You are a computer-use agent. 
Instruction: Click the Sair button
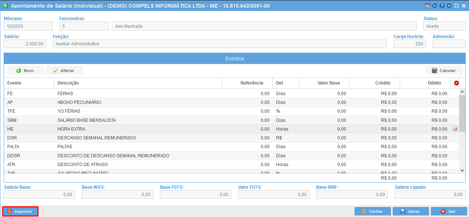coord(449,211)
